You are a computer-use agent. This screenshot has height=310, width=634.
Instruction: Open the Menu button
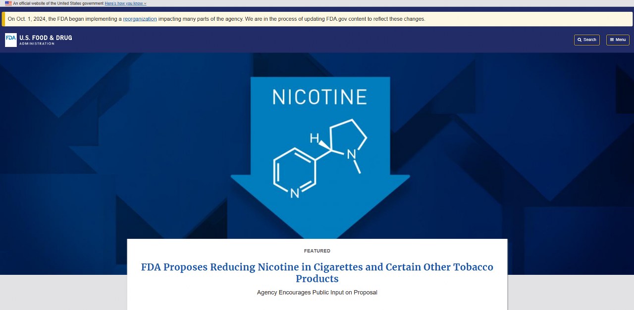(x=618, y=40)
